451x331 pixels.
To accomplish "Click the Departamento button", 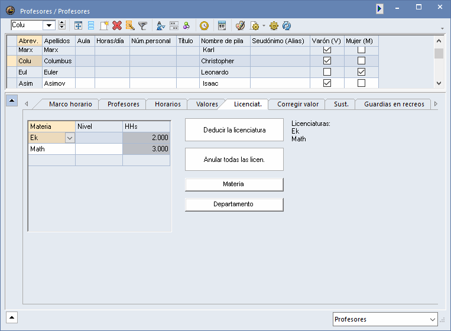I will coord(234,205).
